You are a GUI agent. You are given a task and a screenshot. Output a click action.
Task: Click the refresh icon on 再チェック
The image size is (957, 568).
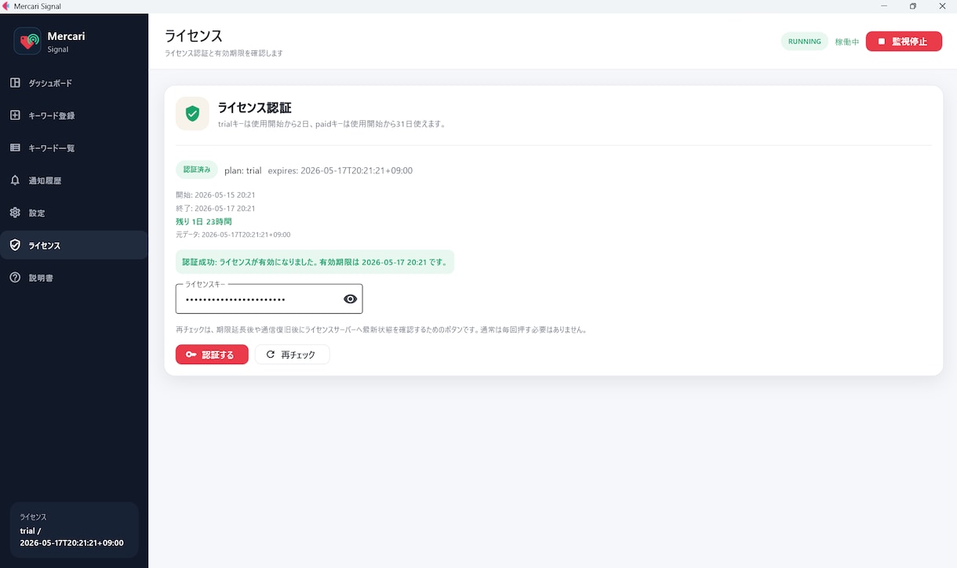271,355
